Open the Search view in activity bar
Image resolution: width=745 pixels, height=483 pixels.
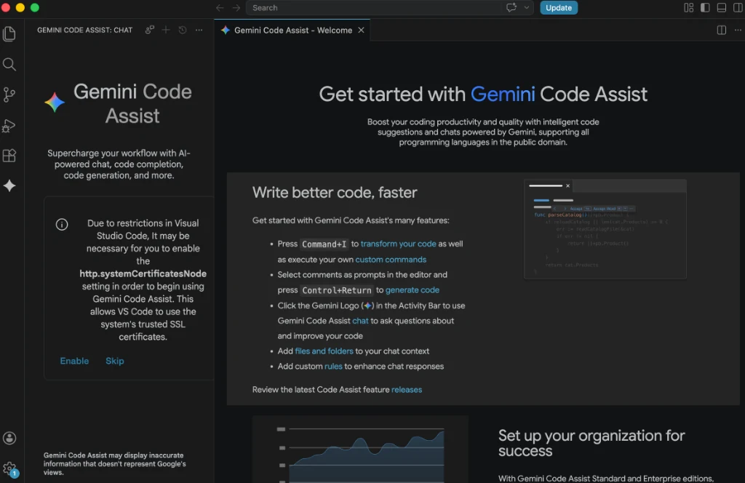click(9, 64)
